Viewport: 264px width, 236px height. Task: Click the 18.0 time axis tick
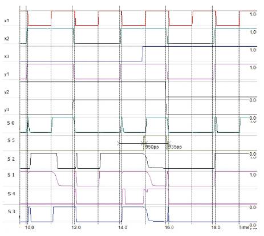[216, 227]
